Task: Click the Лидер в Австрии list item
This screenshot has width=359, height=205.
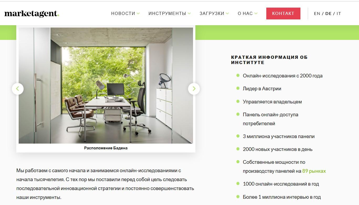Action: (x=262, y=89)
